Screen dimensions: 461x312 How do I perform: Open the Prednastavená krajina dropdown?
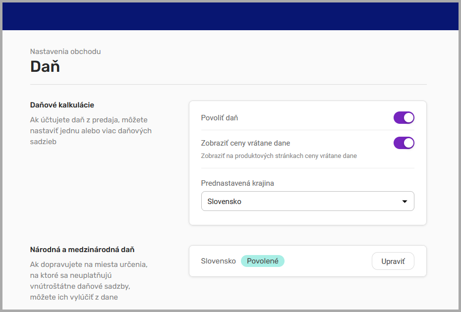307,202
